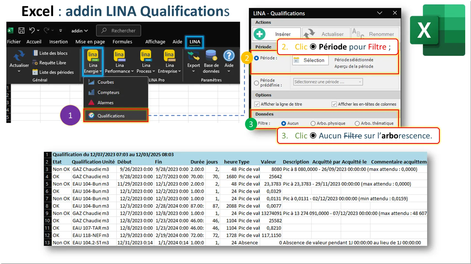The height and width of the screenshot is (264, 471).
Task: Select Qualifications in Lina Energie menu
Action: tap(116, 116)
